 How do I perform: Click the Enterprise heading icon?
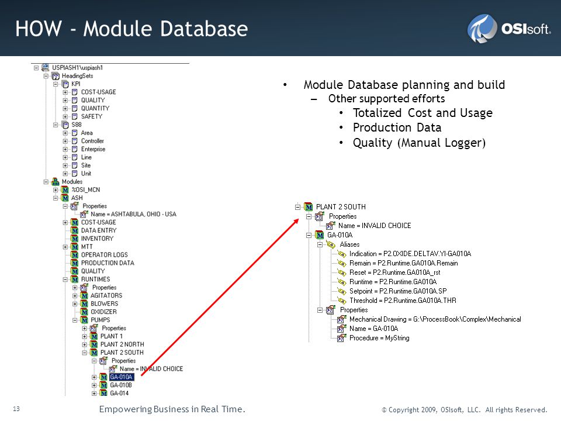click(75, 149)
